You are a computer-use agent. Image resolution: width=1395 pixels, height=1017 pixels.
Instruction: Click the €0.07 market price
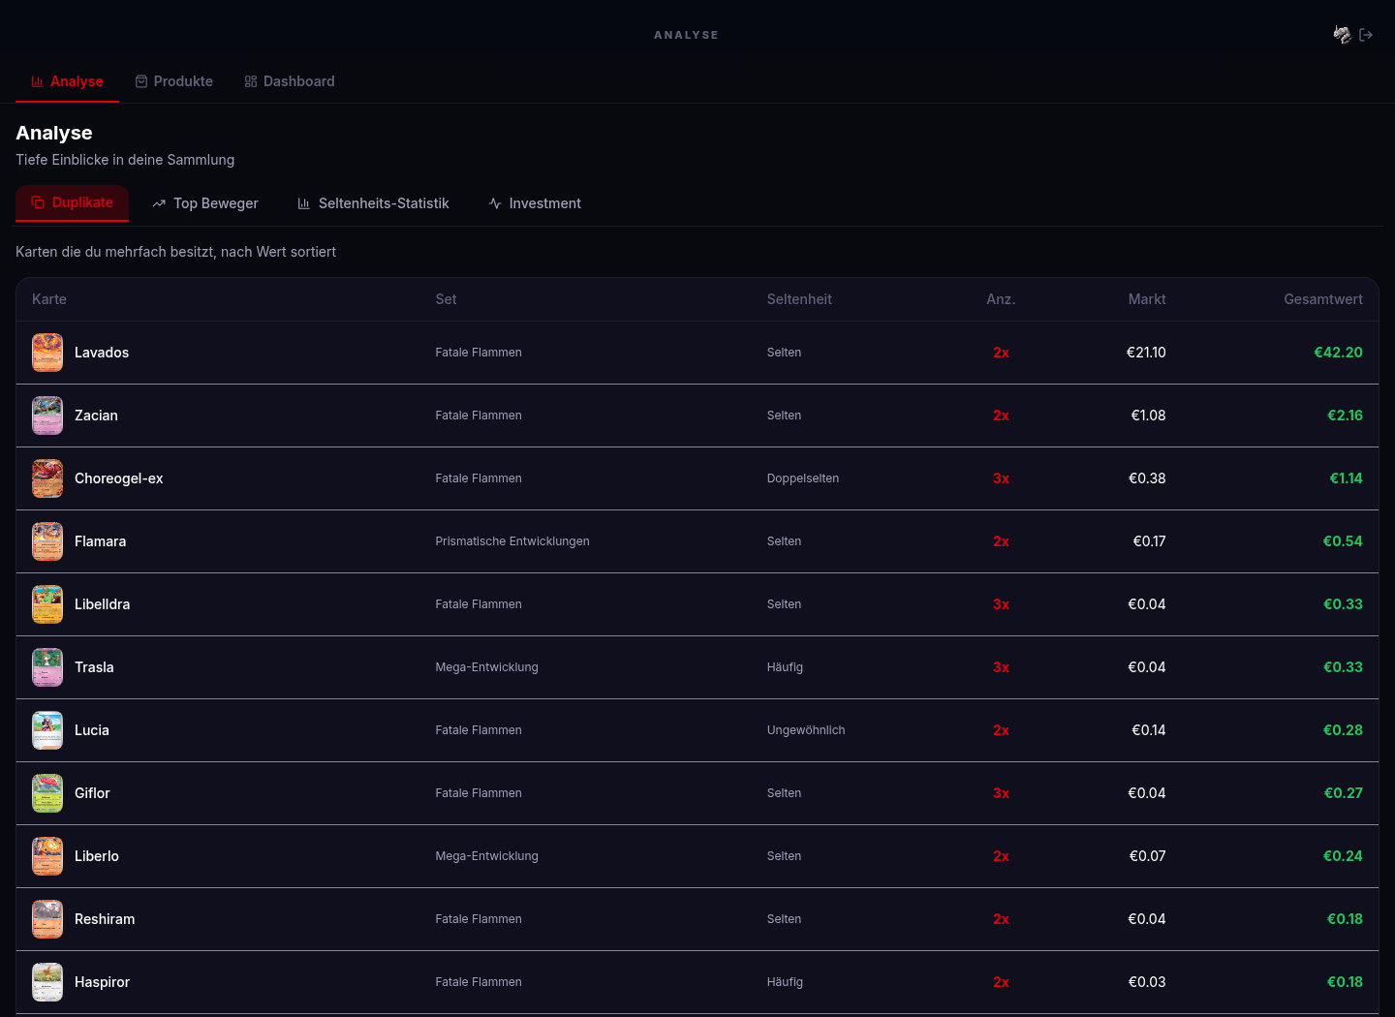click(1147, 856)
